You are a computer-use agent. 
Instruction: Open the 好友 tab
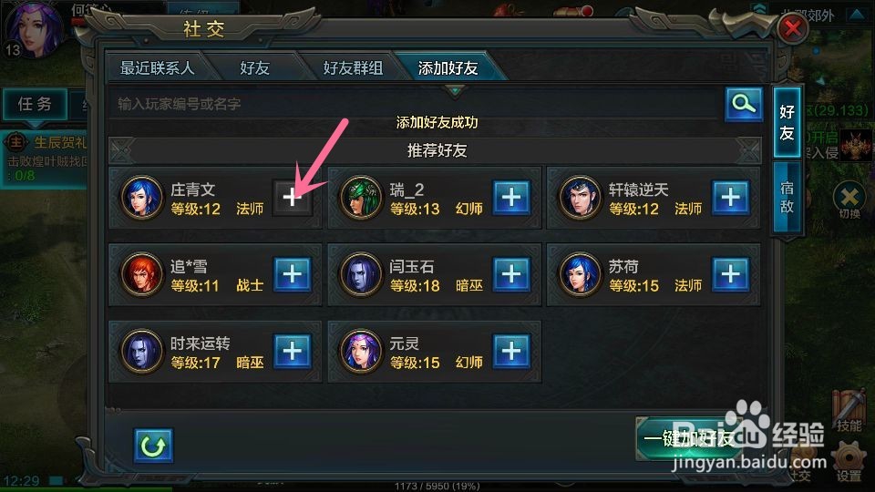(255, 68)
